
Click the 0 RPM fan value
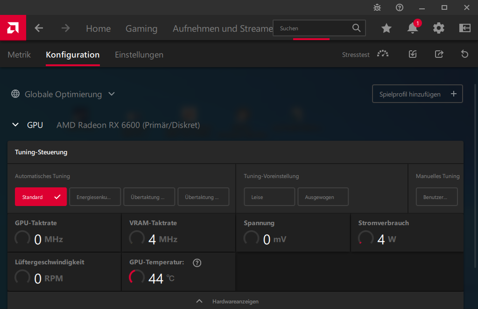click(49, 278)
